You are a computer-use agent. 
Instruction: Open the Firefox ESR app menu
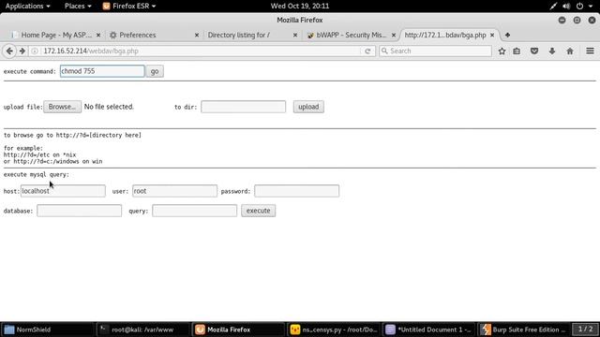pos(129,6)
